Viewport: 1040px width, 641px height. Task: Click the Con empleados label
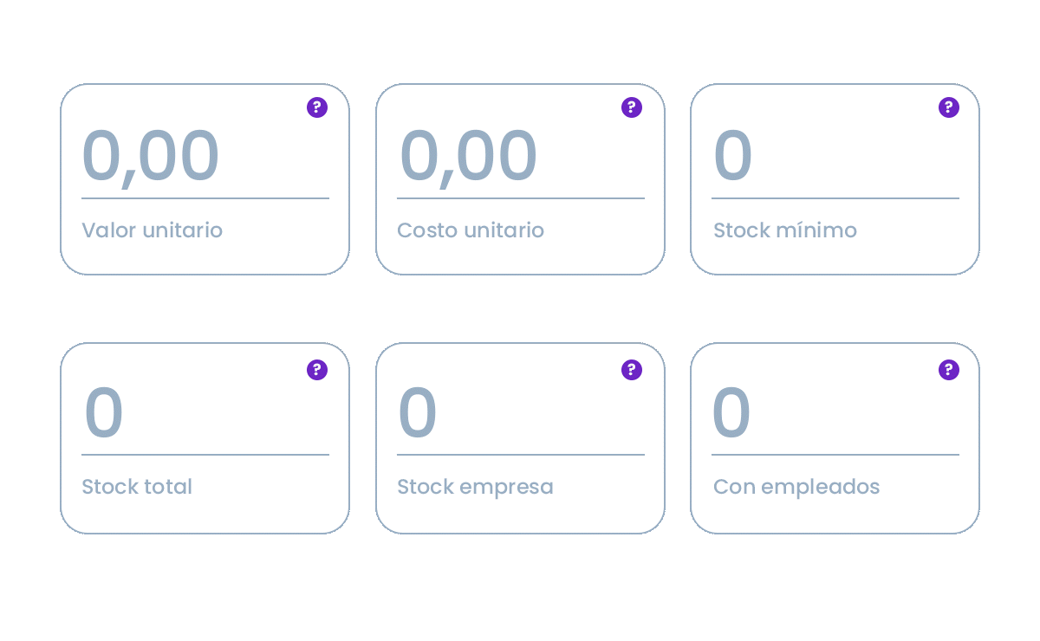point(796,487)
